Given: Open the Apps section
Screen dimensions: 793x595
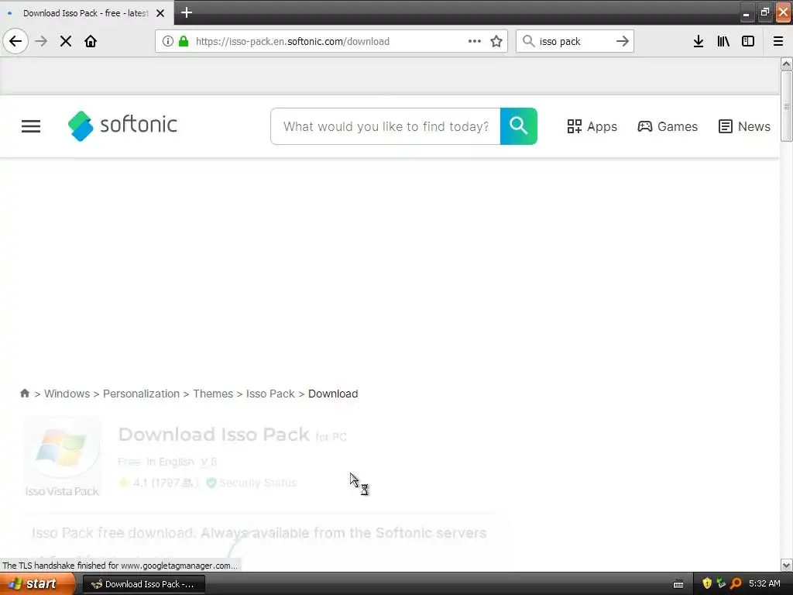Looking at the screenshot, I should [x=592, y=126].
